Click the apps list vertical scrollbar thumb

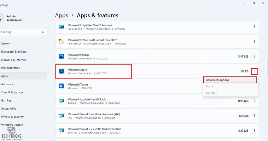[x=267, y=67]
